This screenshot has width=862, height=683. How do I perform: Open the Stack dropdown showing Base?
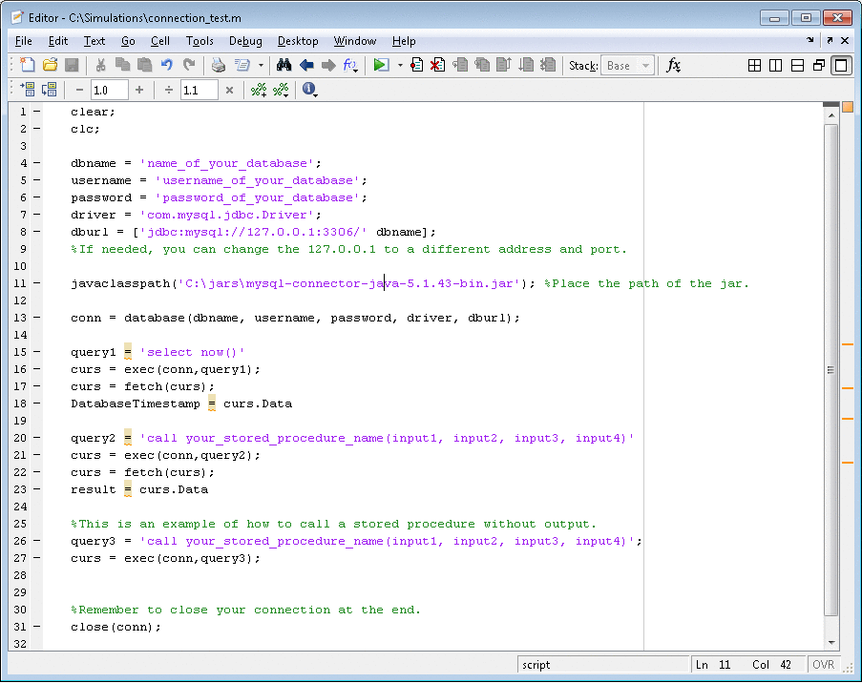627,66
